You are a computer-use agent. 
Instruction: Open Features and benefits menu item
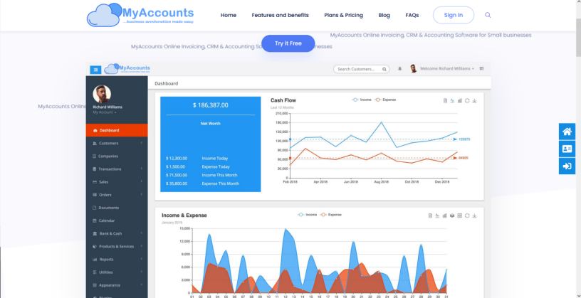pyautogui.click(x=280, y=15)
